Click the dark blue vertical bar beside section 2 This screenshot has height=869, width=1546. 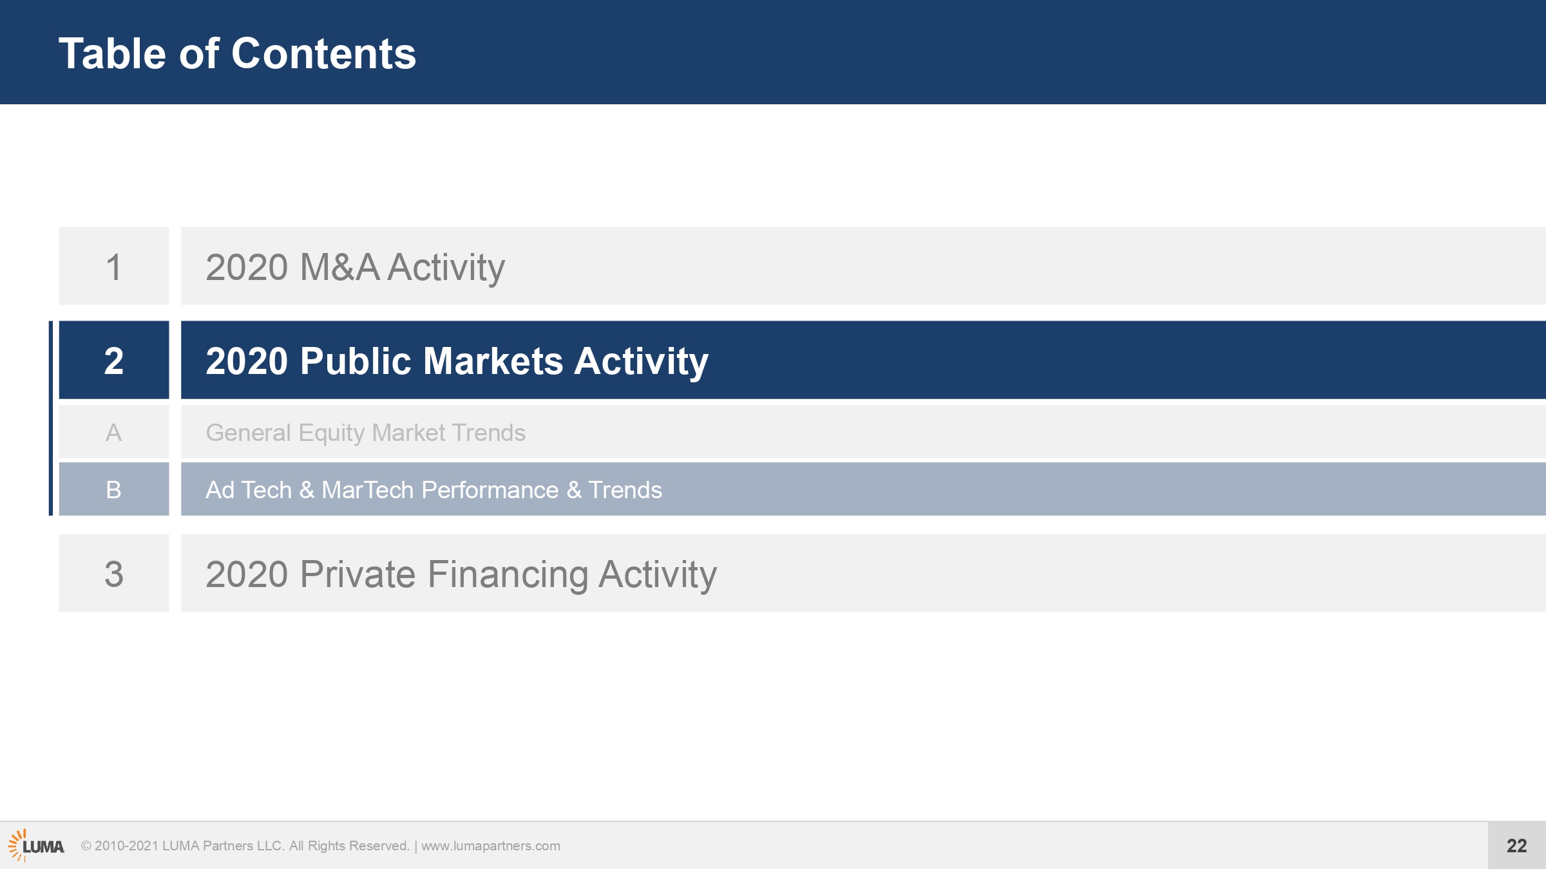click(x=51, y=418)
